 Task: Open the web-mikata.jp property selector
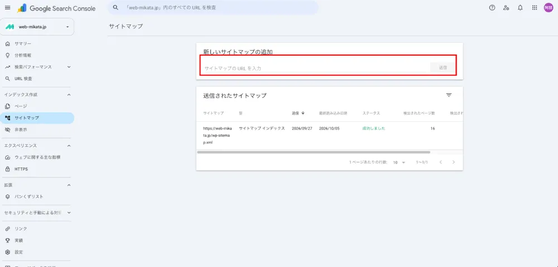[37, 27]
